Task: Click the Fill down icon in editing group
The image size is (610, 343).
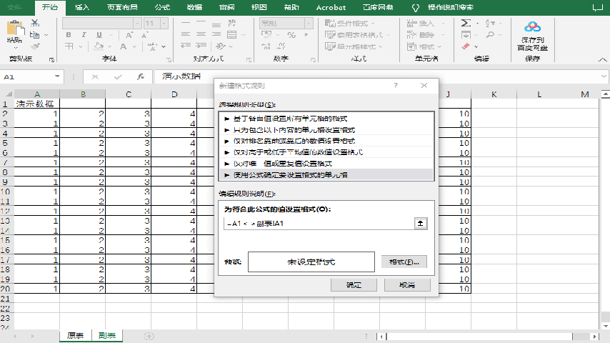Action: click(x=466, y=35)
